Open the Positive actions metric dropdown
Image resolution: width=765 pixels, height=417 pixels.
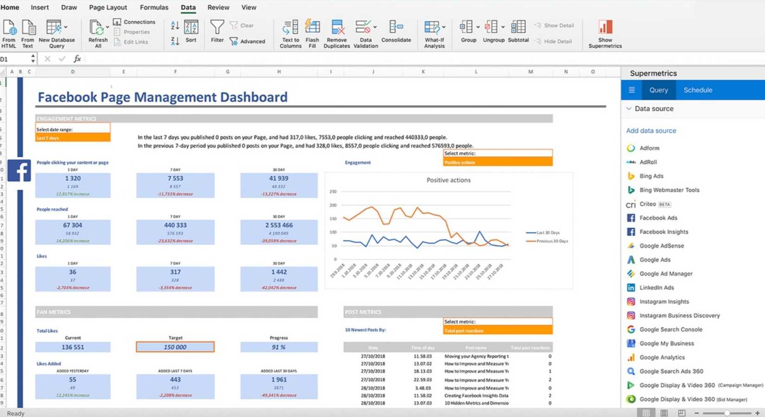(x=498, y=162)
